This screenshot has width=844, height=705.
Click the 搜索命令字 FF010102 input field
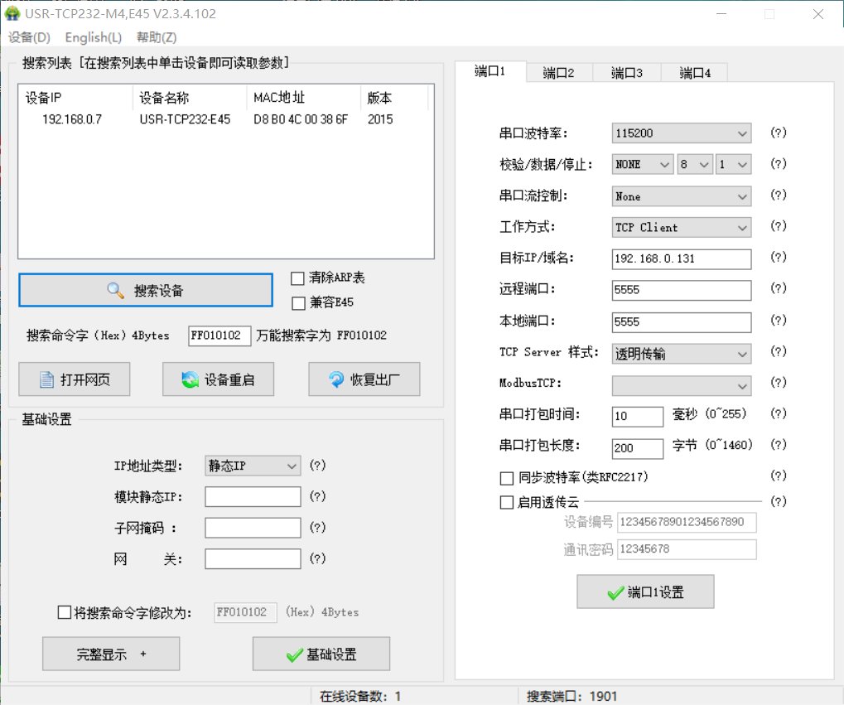[x=219, y=336]
